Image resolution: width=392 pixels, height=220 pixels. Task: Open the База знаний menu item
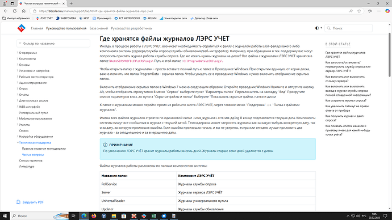99,28
